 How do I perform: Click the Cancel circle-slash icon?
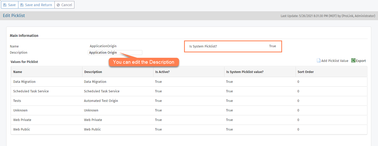click(x=58, y=5)
